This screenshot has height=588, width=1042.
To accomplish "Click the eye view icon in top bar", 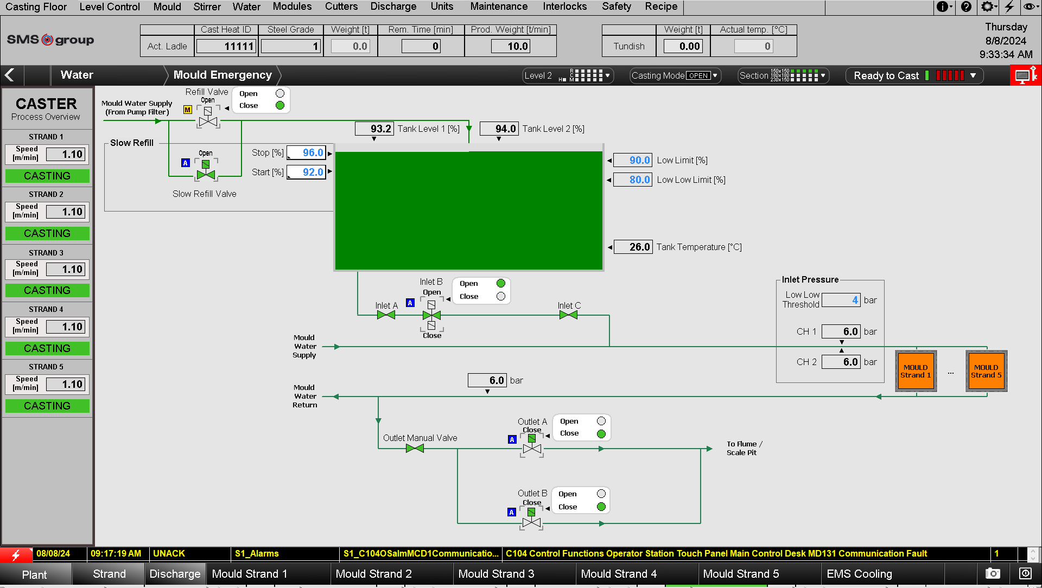I will (1028, 7).
